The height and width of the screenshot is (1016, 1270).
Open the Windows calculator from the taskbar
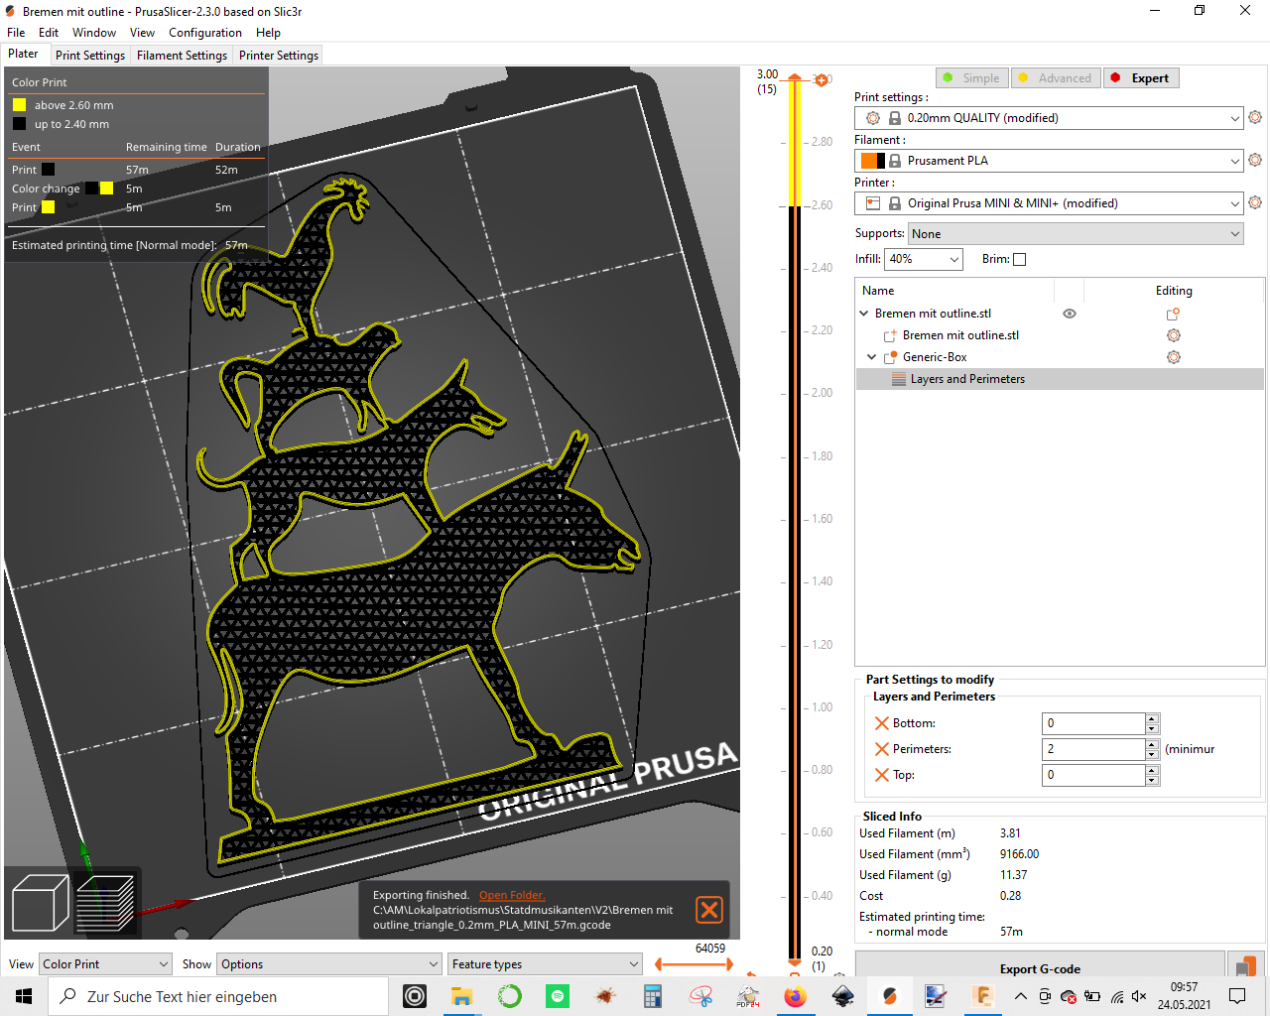[653, 996]
